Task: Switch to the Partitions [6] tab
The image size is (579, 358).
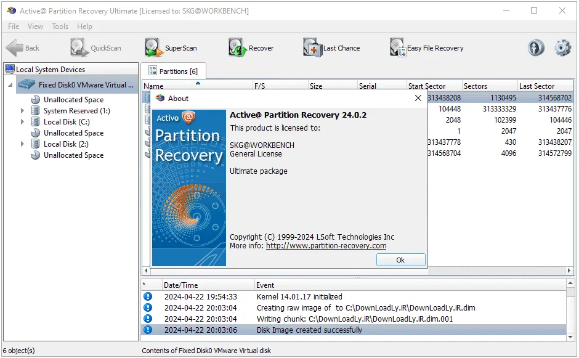Action: [173, 71]
